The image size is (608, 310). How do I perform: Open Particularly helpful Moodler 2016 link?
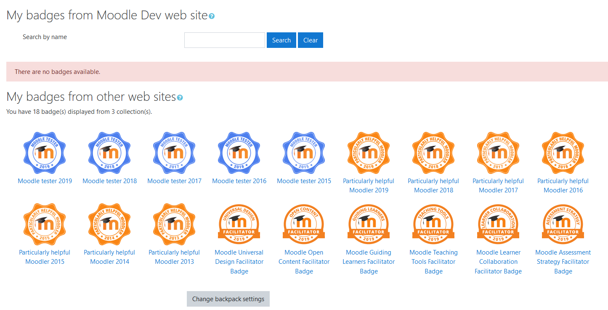point(563,186)
